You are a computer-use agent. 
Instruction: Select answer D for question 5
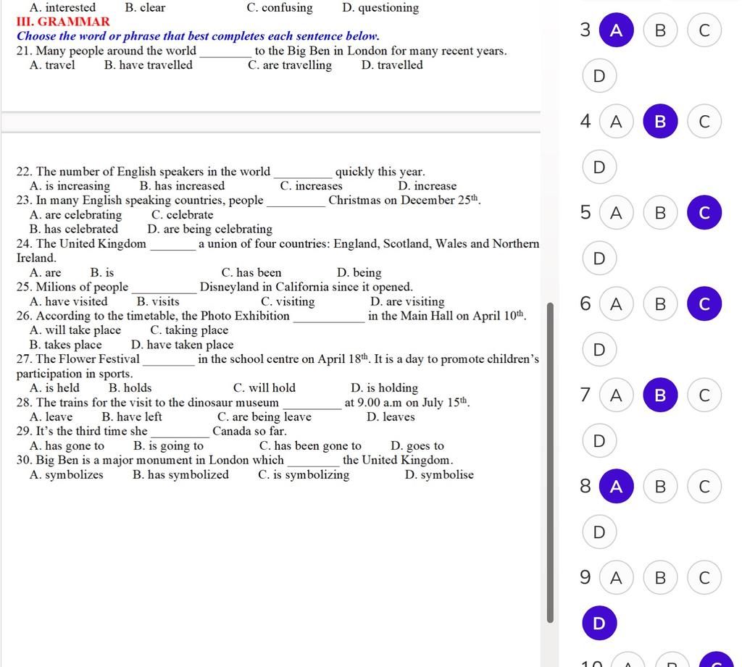pos(599,259)
